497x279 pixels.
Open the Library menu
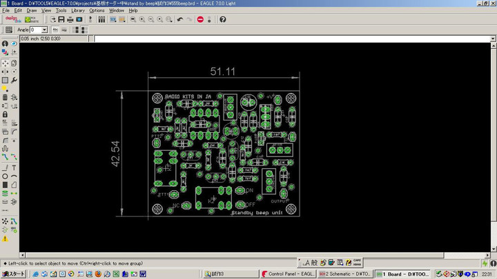78,11
